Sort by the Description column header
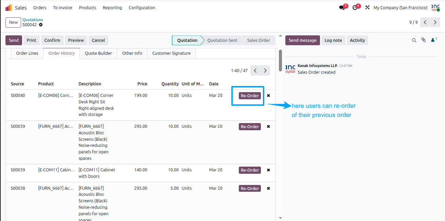The width and height of the screenshot is (445, 221). (x=90, y=84)
